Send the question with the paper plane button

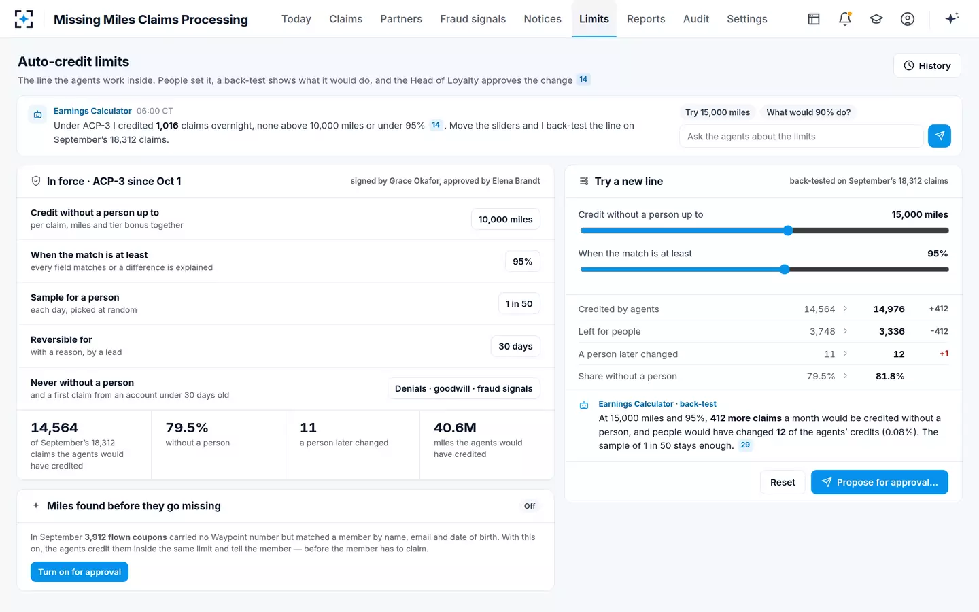coord(940,136)
